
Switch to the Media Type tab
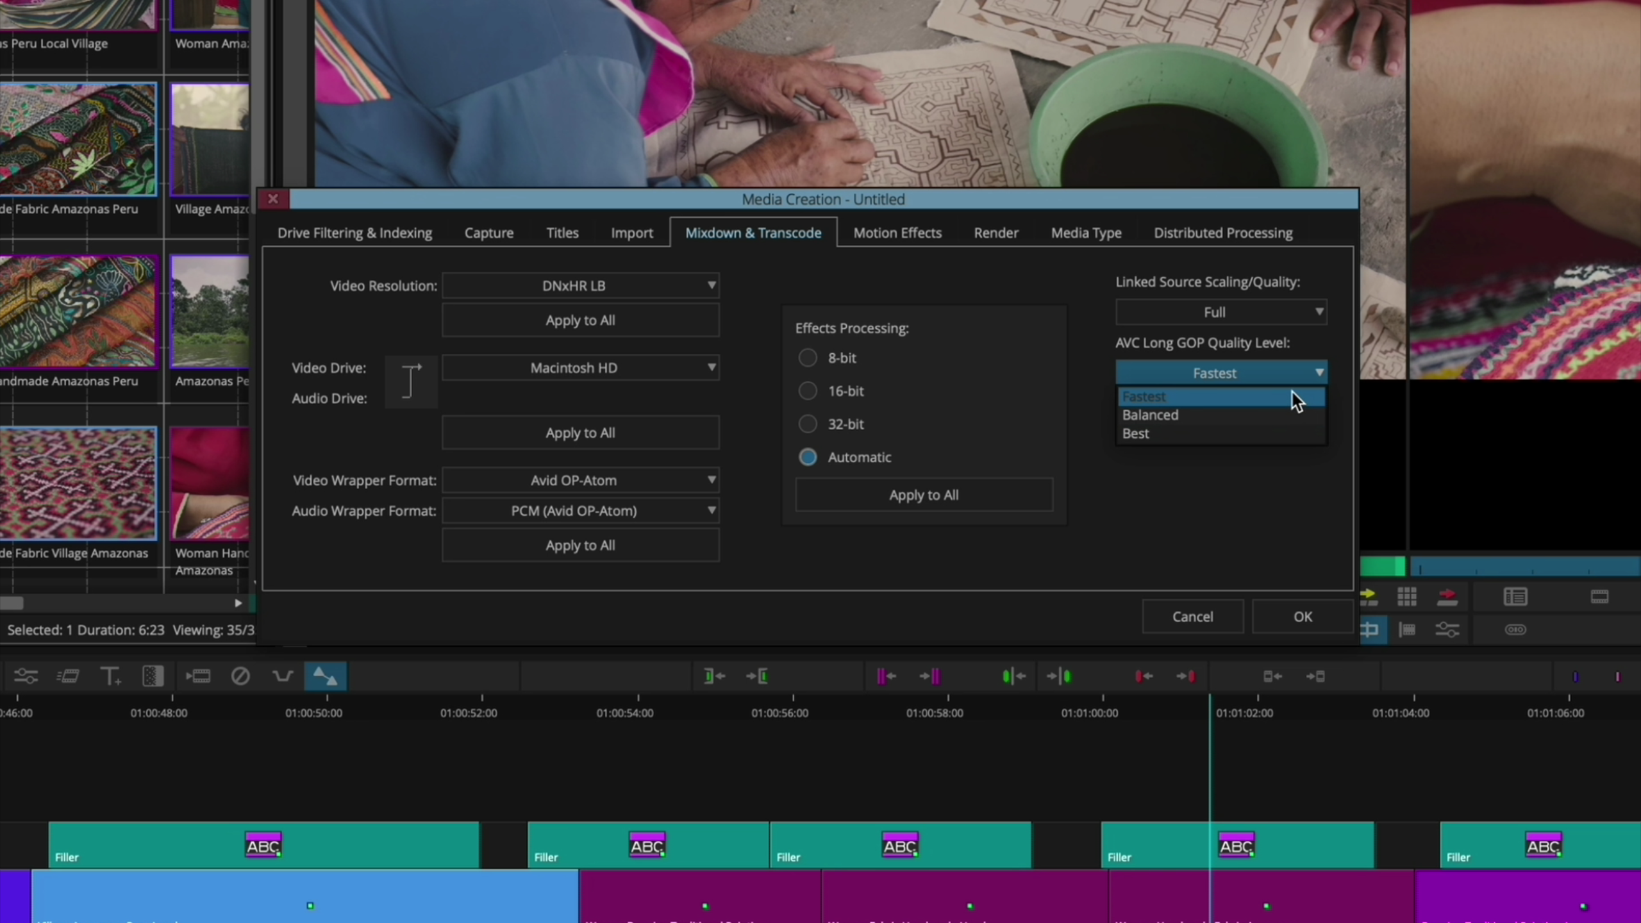(1086, 233)
